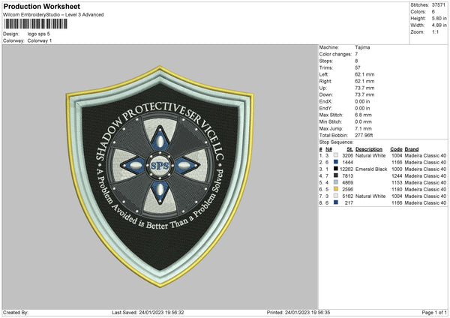Click the 'Brand' column header
450x318 pixels.
pyautogui.click(x=412, y=149)
